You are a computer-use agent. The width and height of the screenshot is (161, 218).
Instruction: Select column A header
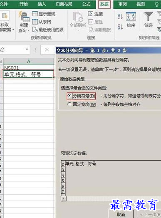click(x=29, y=61)
